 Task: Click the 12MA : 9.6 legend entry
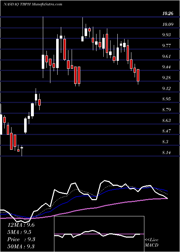pyautogui.click(x=21, y=225)
